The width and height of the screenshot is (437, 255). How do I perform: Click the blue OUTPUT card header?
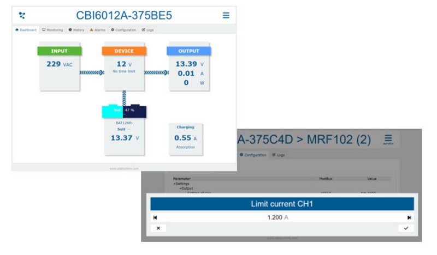(x=188, y=51)
